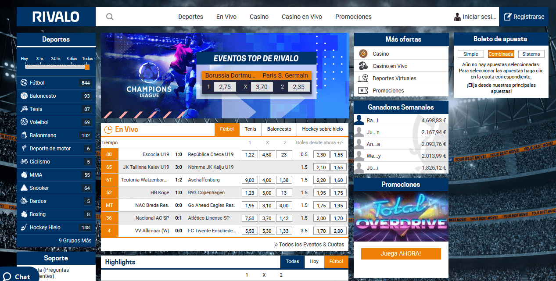This screenshot has height=281, width=556.
Task: Click the time filter slider handle
Action: (87, 67)
